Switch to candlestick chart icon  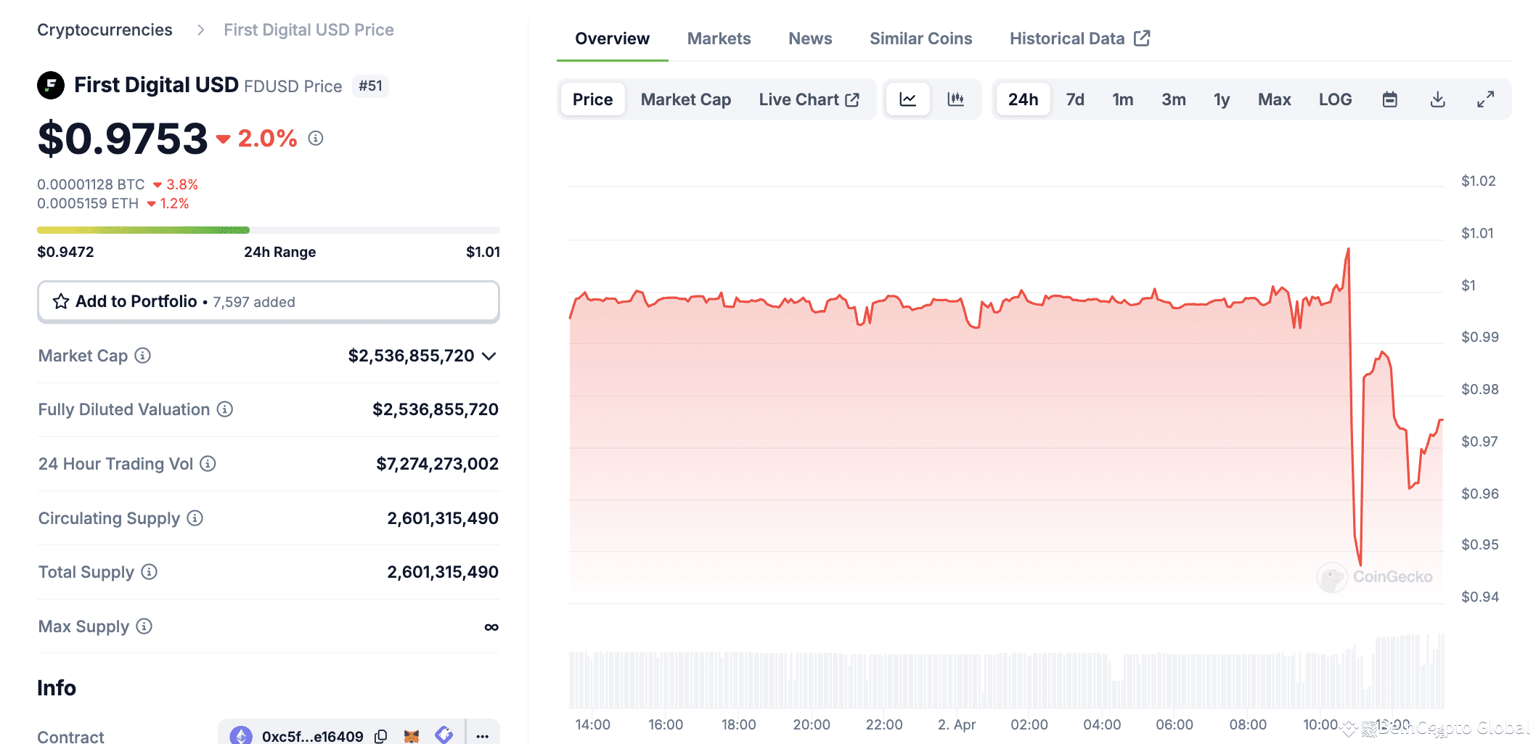pyautogui.click(x=956, y=99)
